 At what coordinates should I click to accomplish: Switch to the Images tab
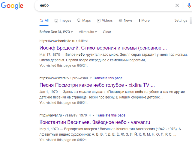pos(63,20)
